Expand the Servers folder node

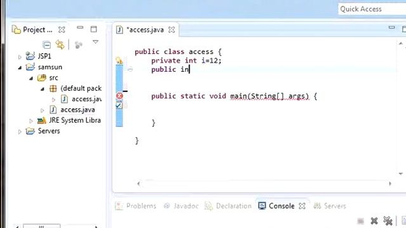click(x=20, y=132)
